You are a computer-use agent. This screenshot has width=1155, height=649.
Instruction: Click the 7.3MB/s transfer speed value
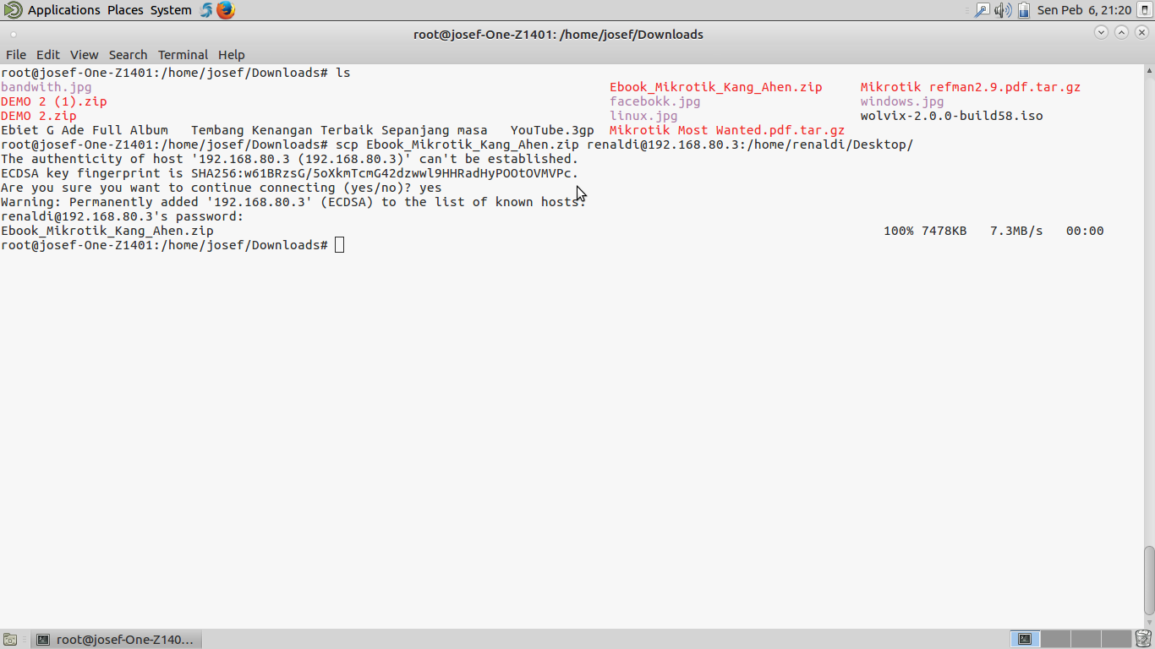tap(1016, 231)
